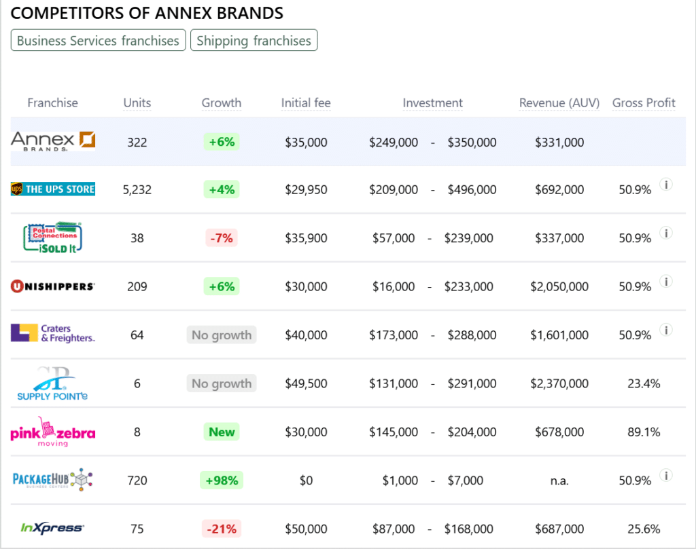This screenshot has height=549, width=696.
Task: Click info icon in Unishippers row
Action: click(x=666, y=282)
